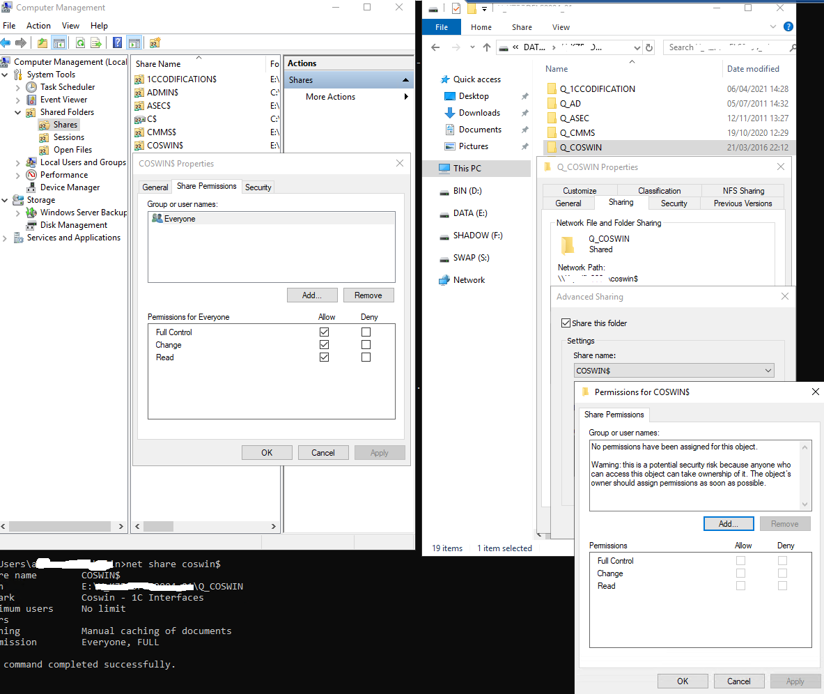Select DATA (E:) drive in Explorer sidebar
824x694 pixels.
[470, 213]
